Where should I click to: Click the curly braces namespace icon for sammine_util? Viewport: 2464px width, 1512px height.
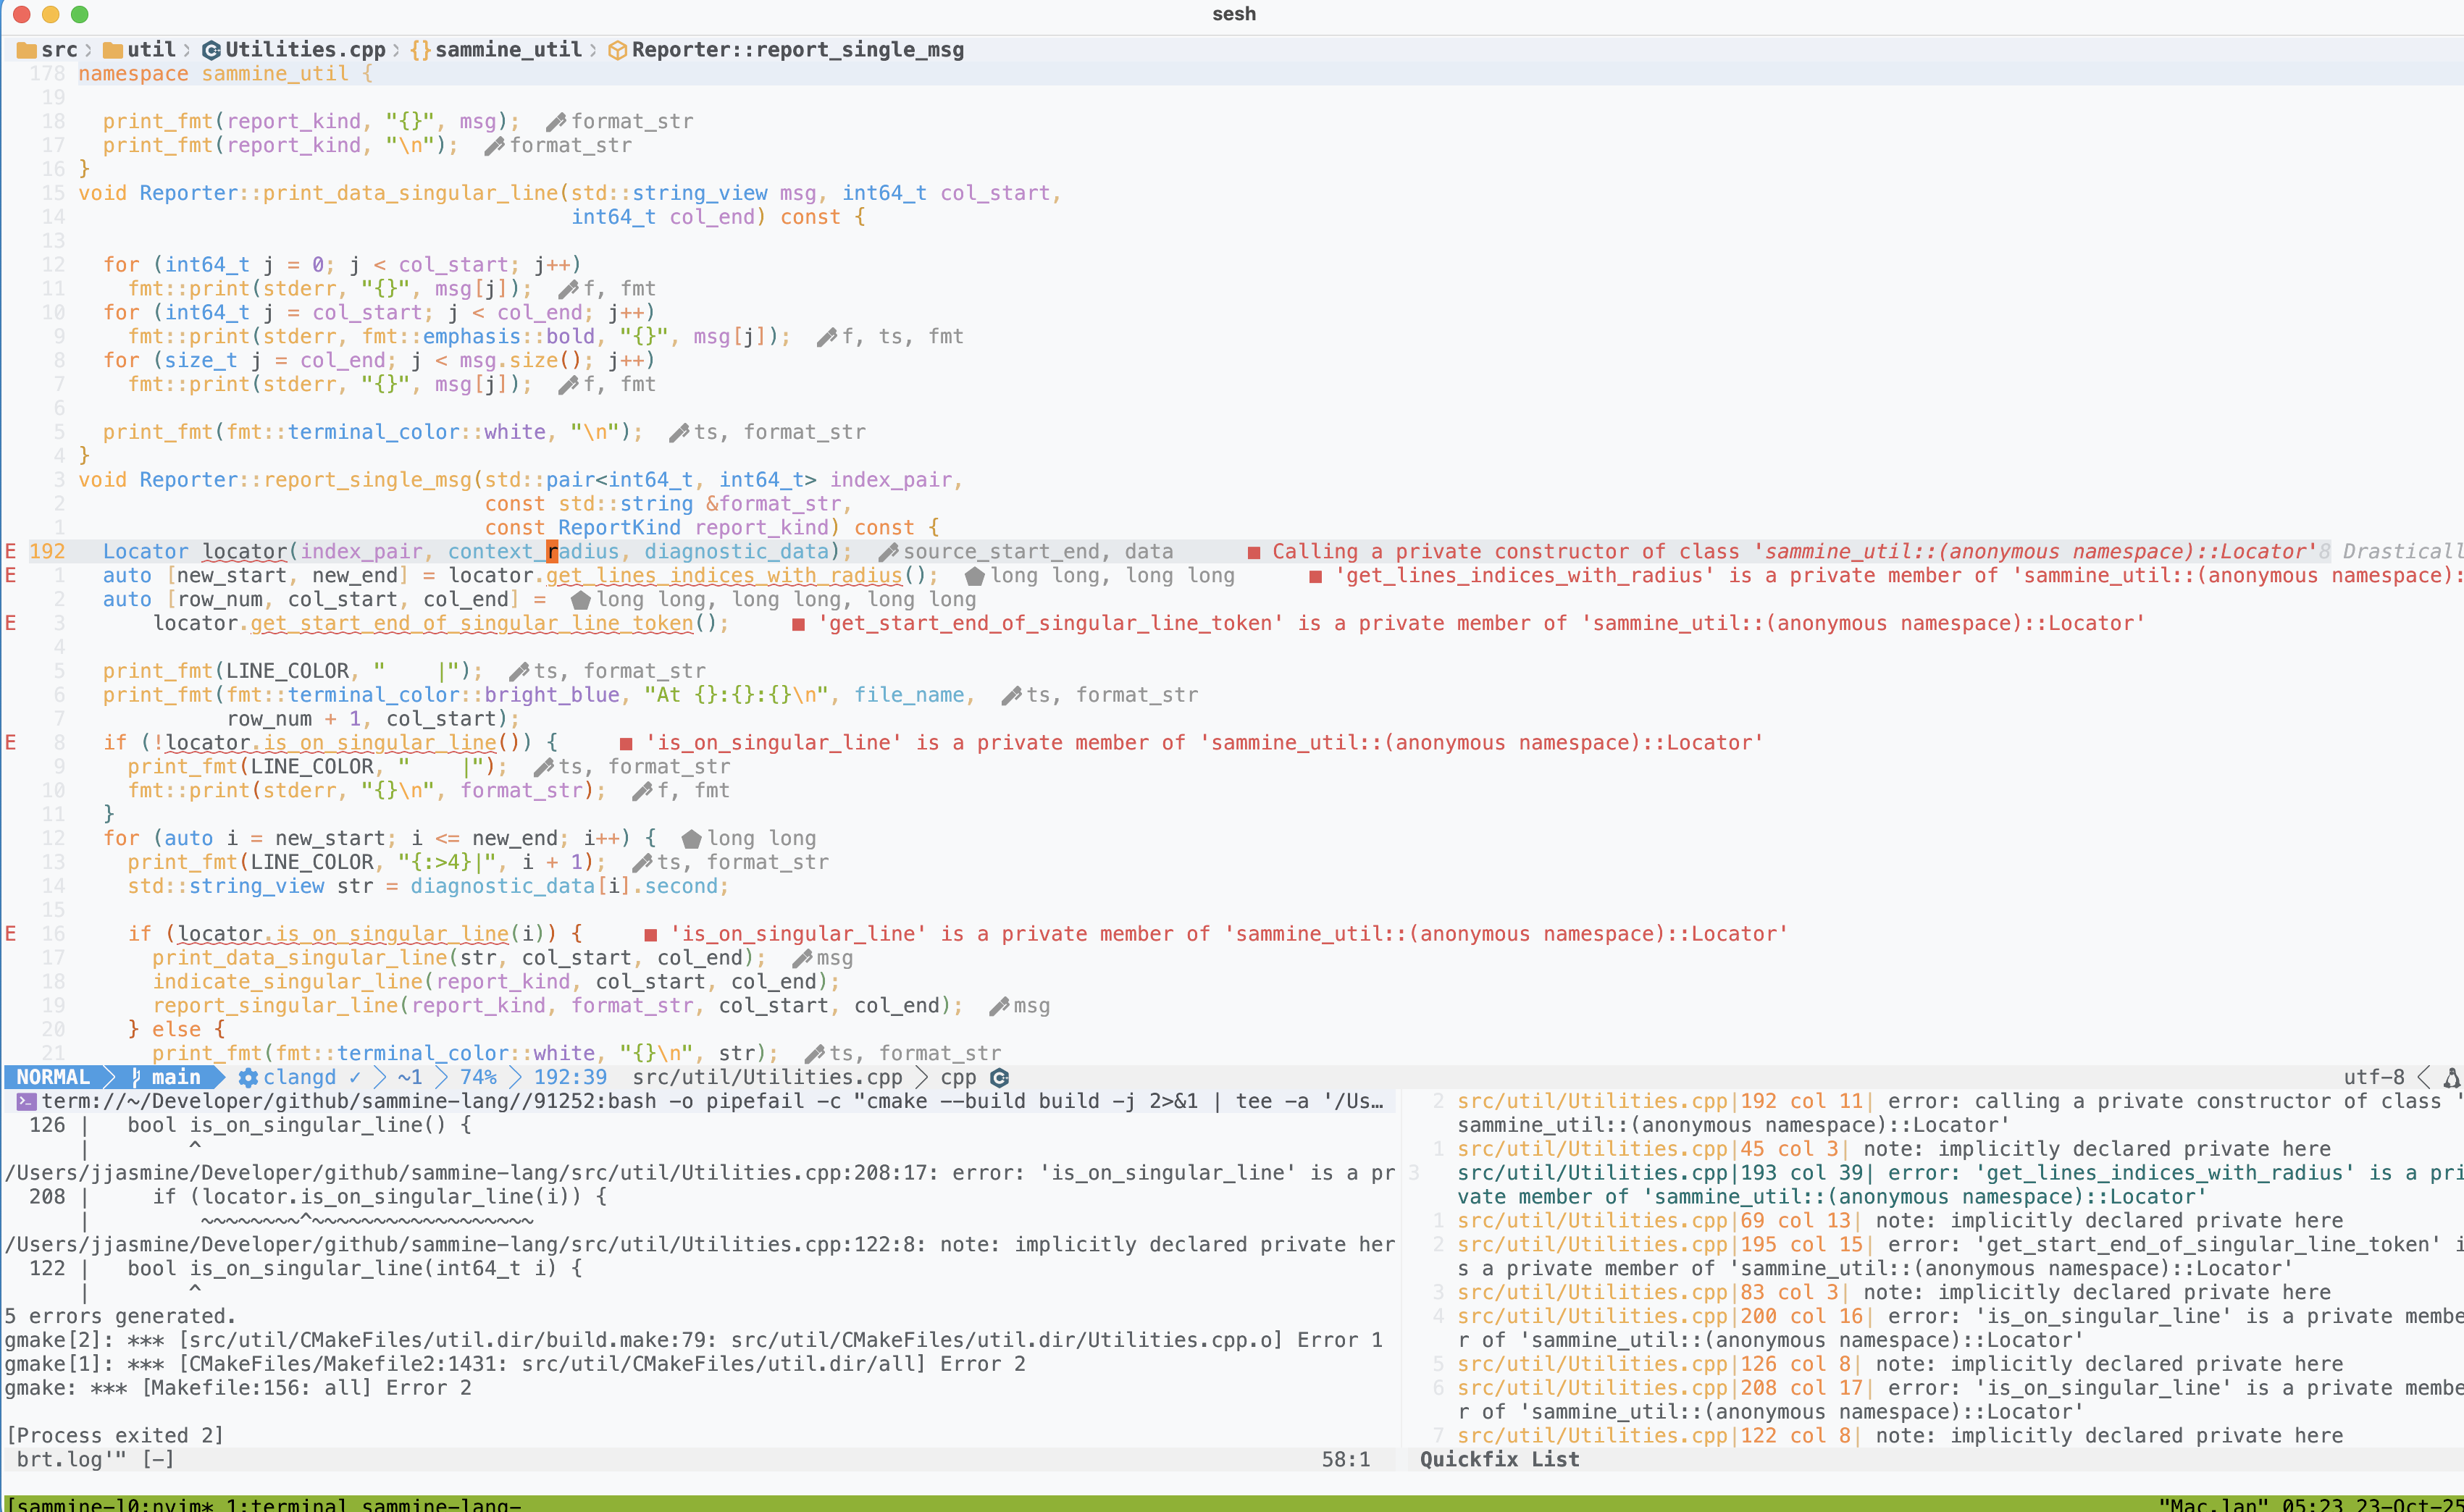tap(420, 50)
